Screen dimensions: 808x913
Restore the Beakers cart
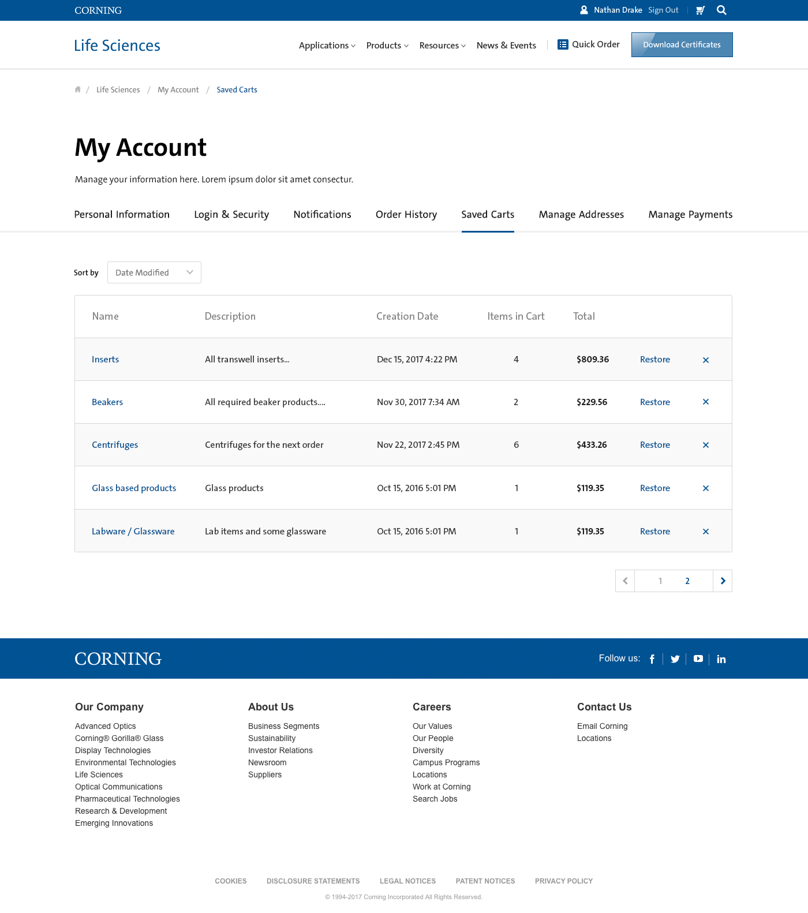pos(655,402)
